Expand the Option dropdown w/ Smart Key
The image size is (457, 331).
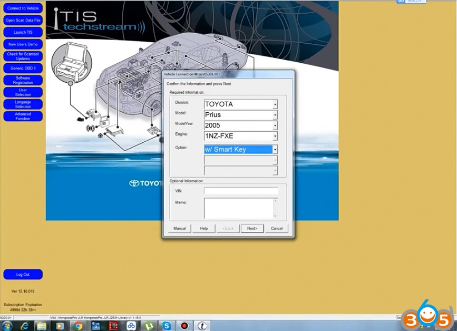pos(275,150)
